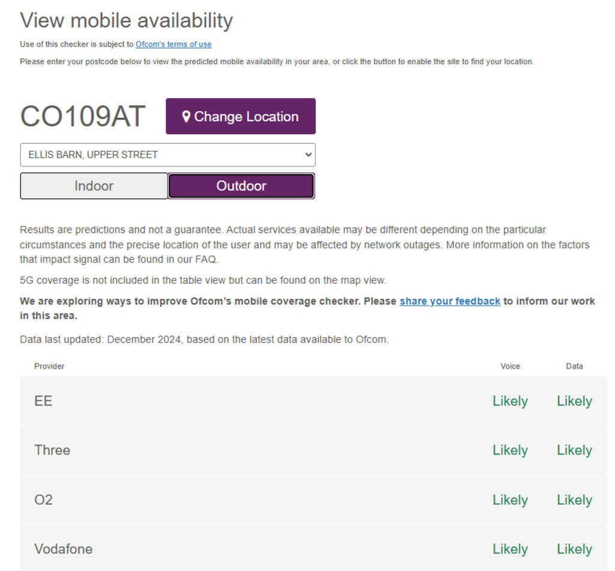Switch to Indoor coverage view

(94, 186)
